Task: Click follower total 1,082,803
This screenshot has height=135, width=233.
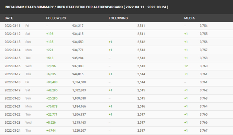Action: tap(79, 90)
